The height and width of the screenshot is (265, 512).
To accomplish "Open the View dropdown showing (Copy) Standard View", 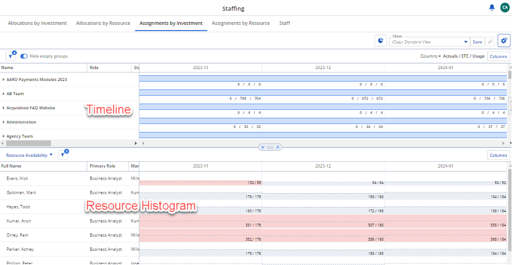I will pyautogui.click(x=430, y=42).
